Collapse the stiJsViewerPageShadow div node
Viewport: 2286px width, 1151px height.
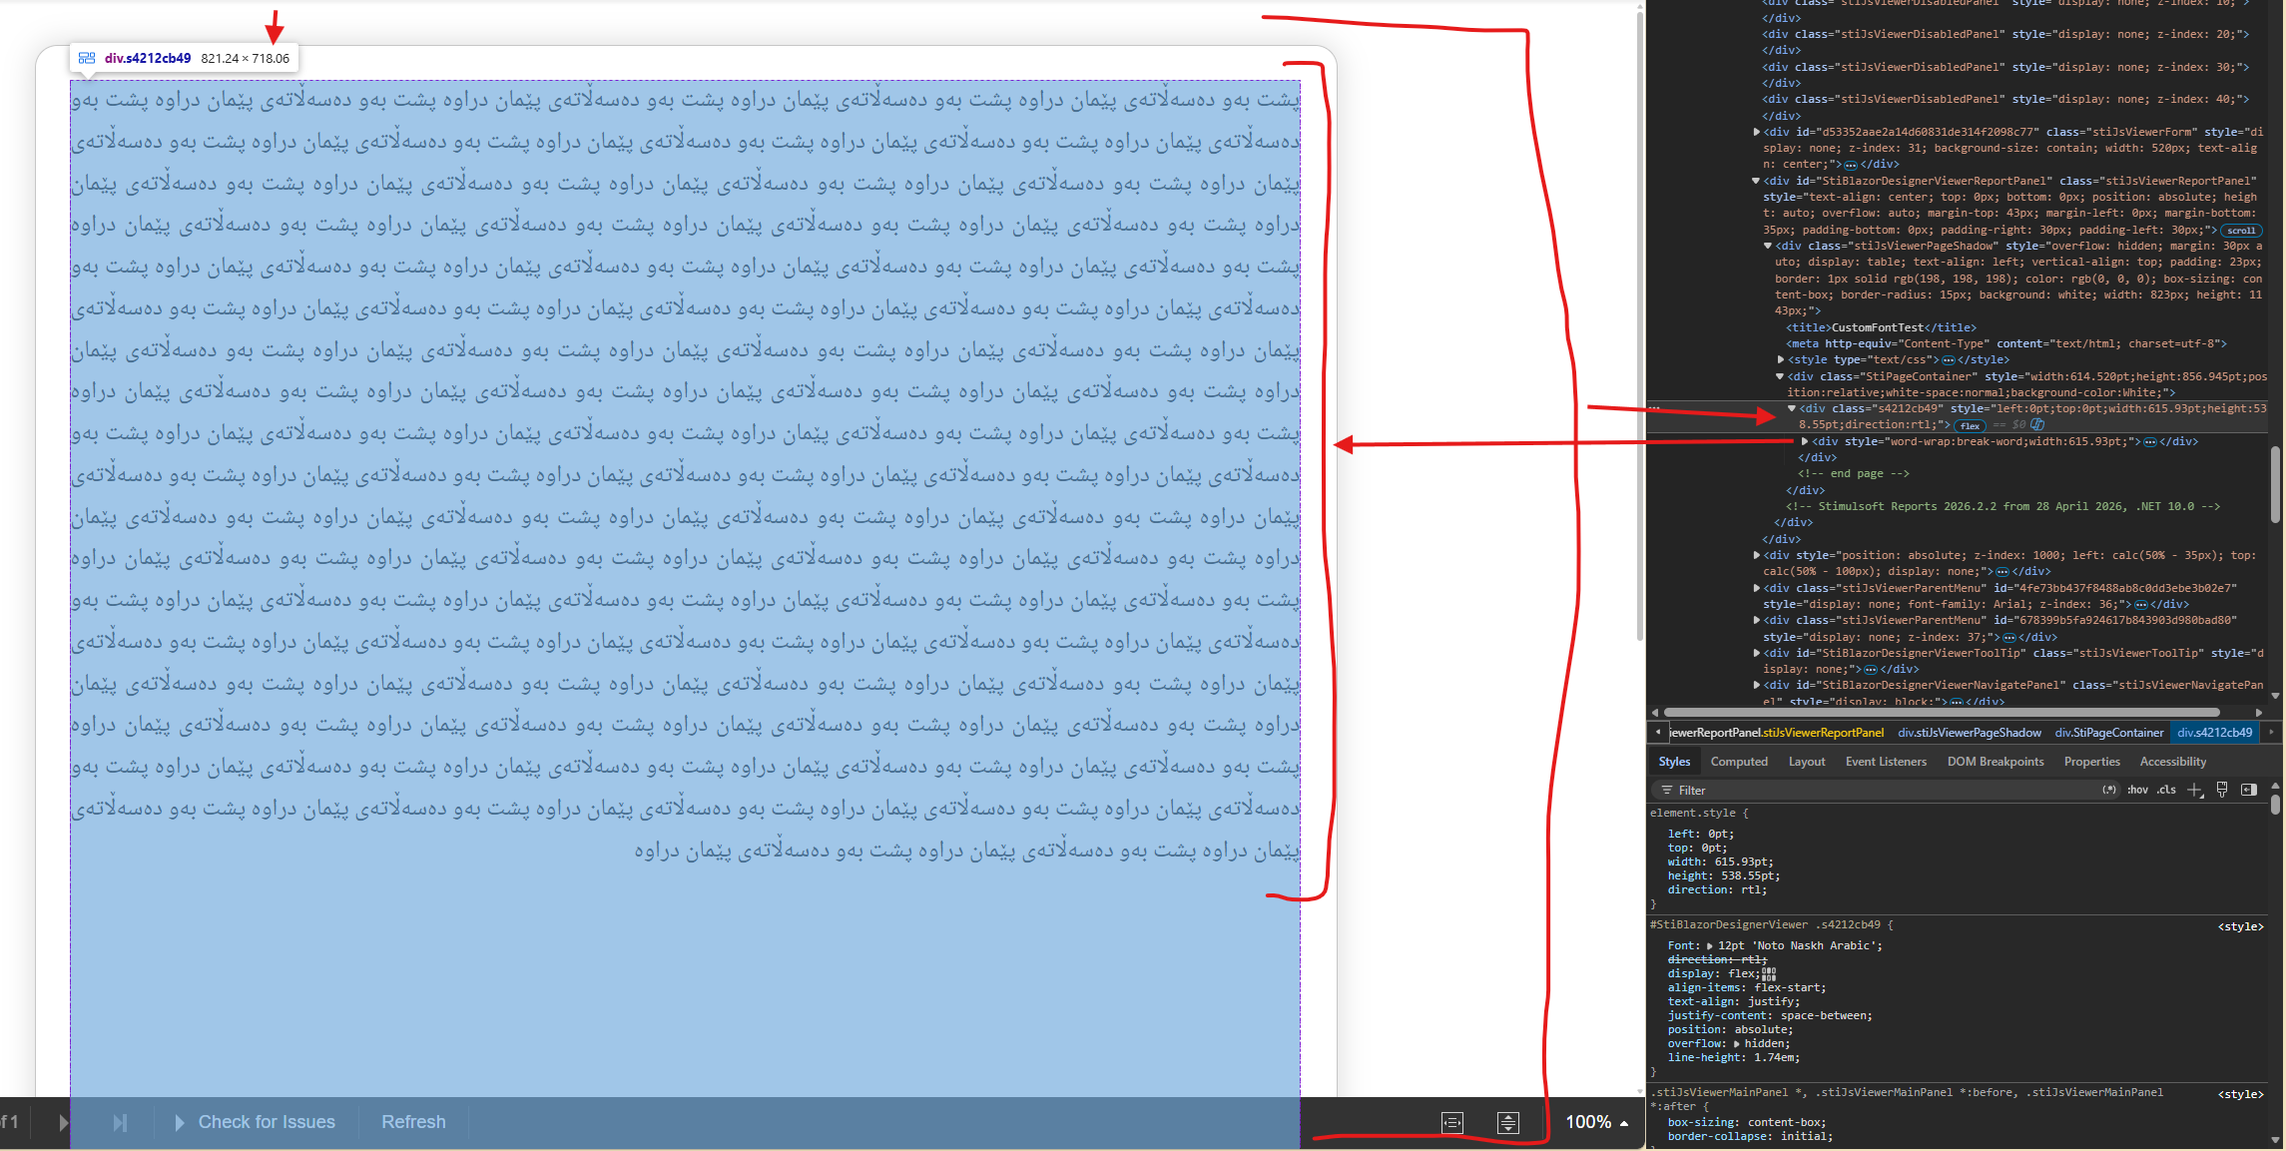(1768, 246)
